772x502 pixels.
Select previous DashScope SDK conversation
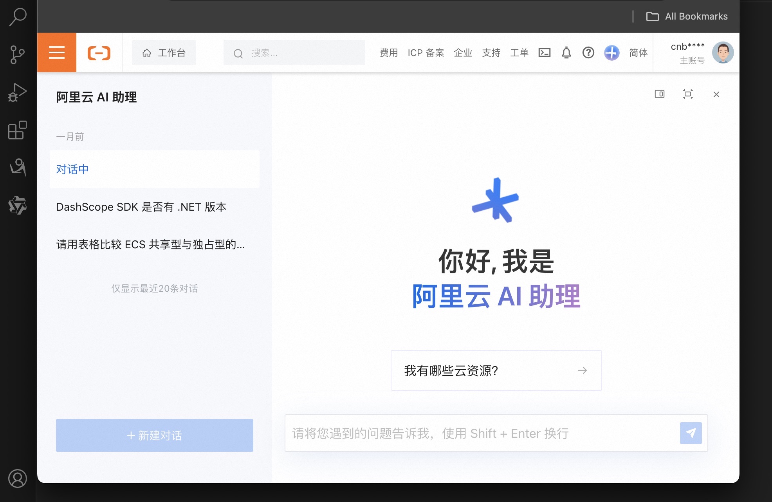[142, 206]
